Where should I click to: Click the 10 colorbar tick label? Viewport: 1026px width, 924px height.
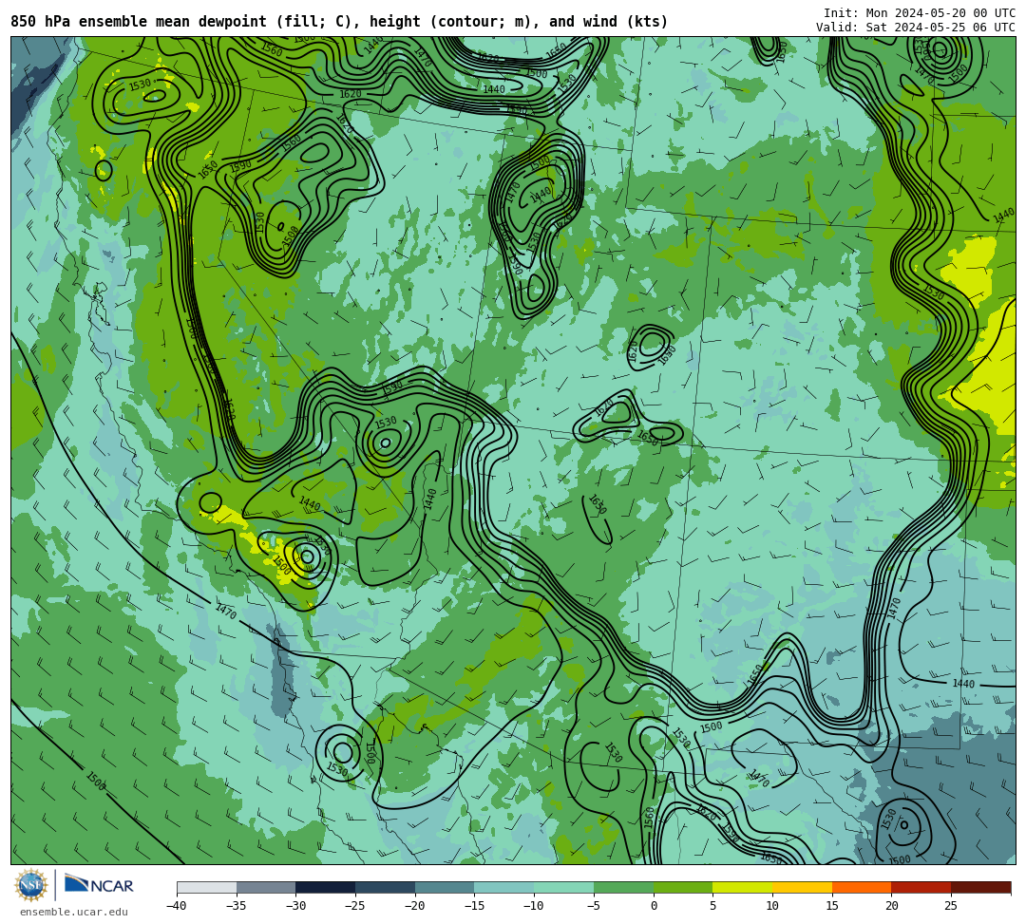click(772, 906)
